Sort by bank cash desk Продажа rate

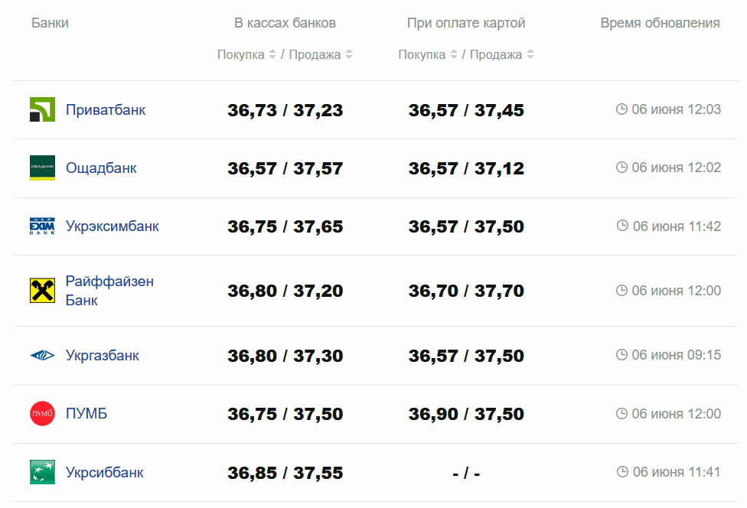tap(349, 55)
